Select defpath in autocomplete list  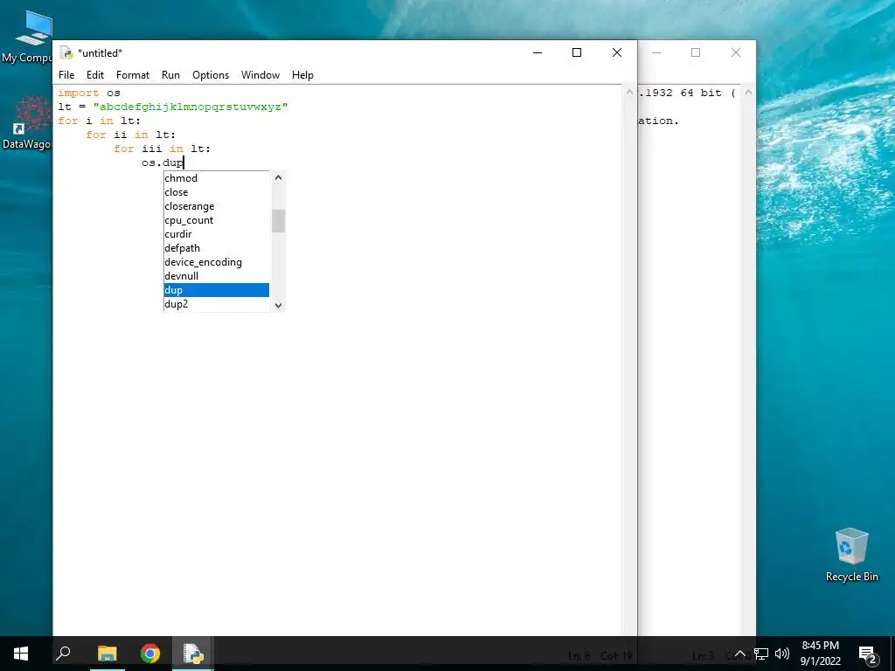coord(217,248)
